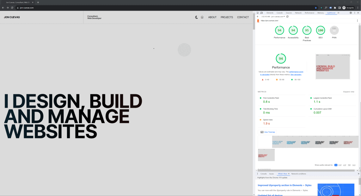
Task: Click the Performance score gauge showing 94
Action: pyautogui.click(x=279, y=31)
